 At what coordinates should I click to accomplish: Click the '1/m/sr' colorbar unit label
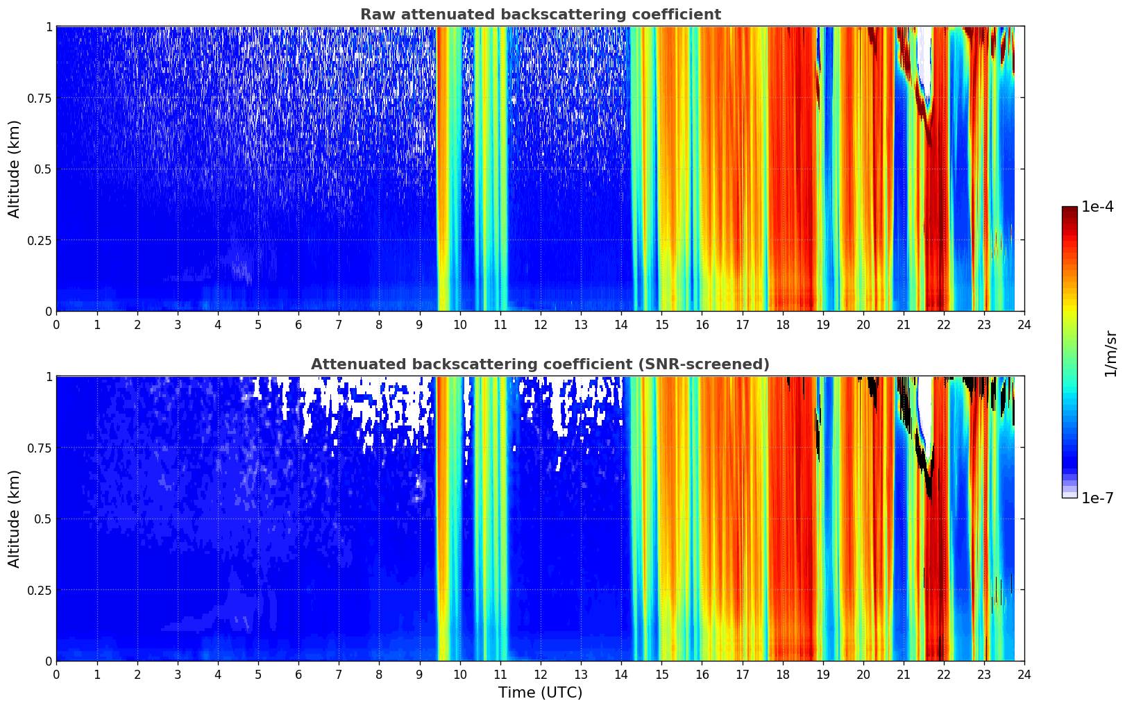pos(1110,353)
